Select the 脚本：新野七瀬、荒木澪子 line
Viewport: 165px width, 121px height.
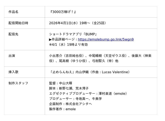(x=69, y=88)
